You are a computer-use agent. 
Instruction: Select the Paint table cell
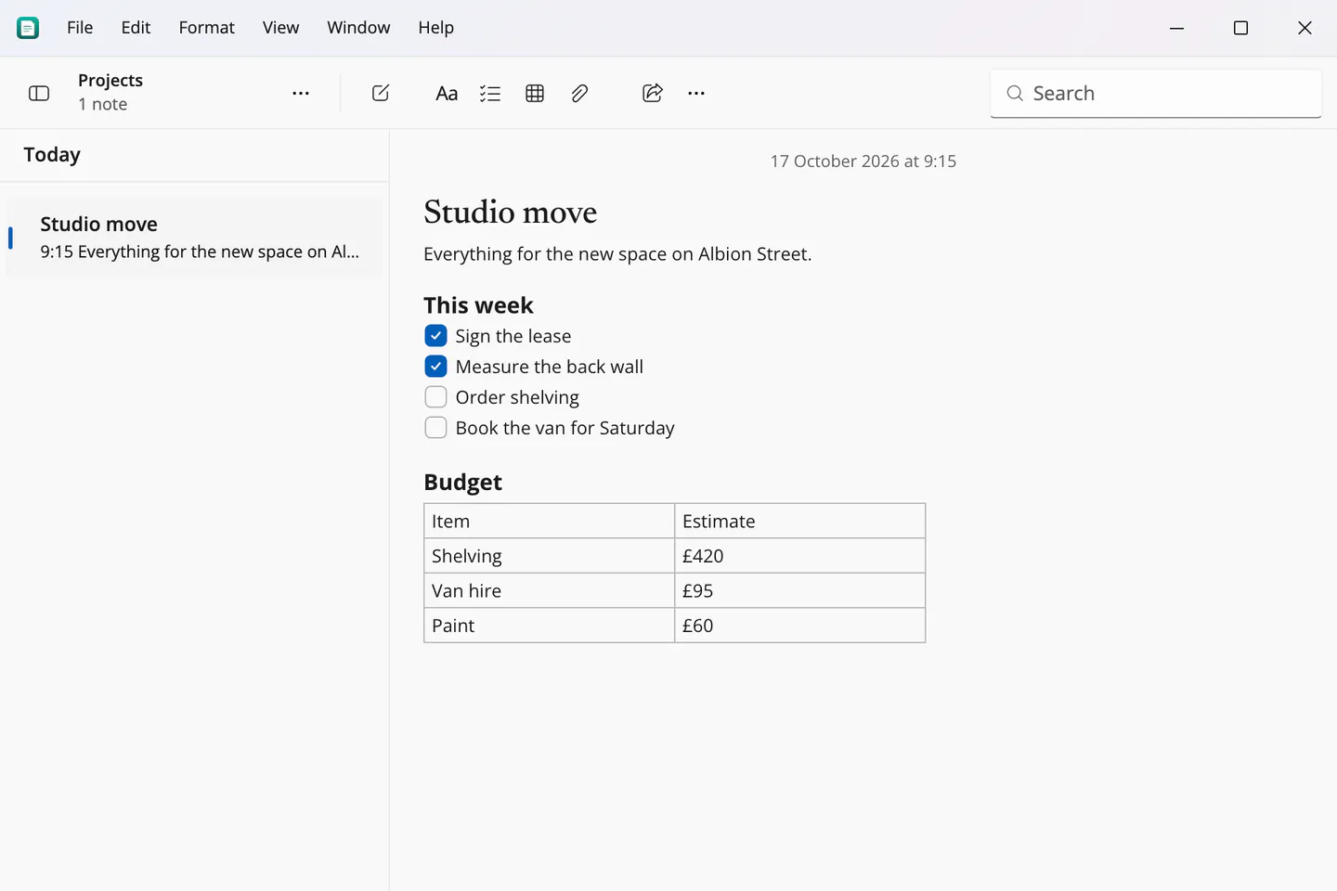pos(550,626)
